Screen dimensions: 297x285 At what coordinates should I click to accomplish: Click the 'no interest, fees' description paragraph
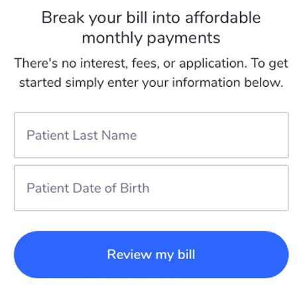pyautogui.click(x=151, y=73)
